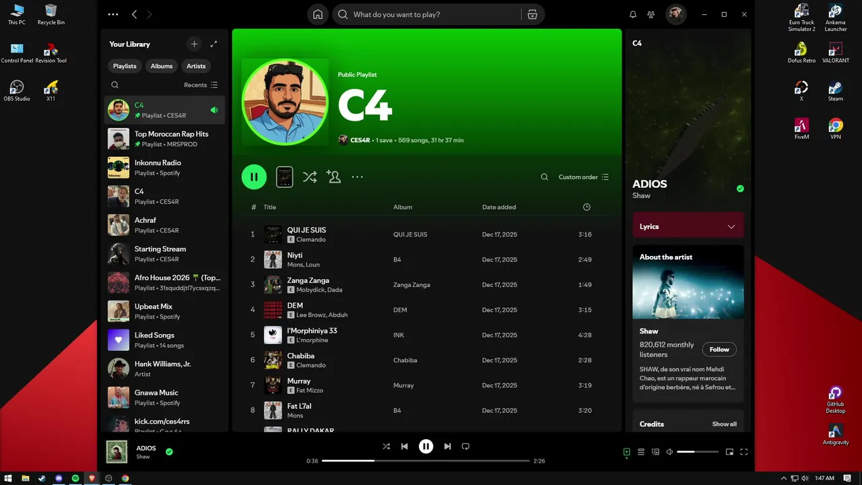Open the About the artist Shaw image
Screen dimensions: 862x485
point(688,282)
